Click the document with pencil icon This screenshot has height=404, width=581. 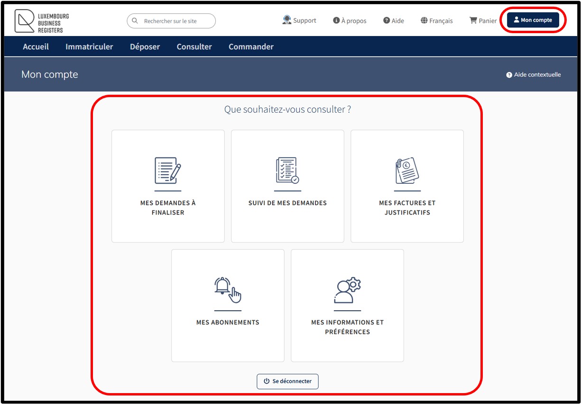(168, 171)
